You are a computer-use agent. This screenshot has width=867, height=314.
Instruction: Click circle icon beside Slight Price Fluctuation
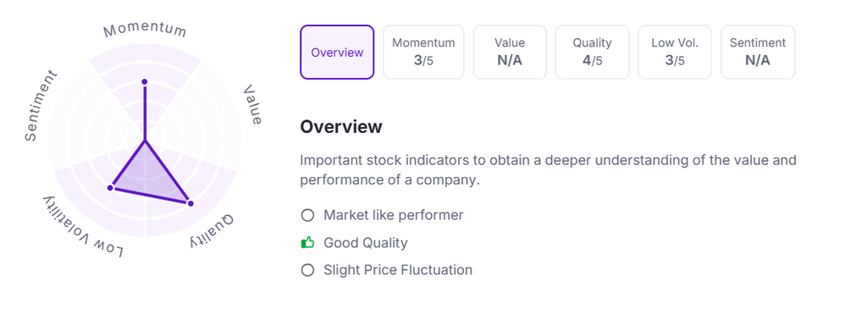click(x=307, y=270)
